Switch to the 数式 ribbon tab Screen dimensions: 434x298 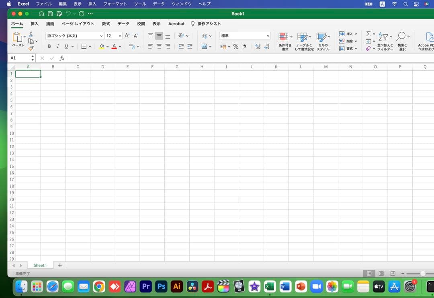106,24
